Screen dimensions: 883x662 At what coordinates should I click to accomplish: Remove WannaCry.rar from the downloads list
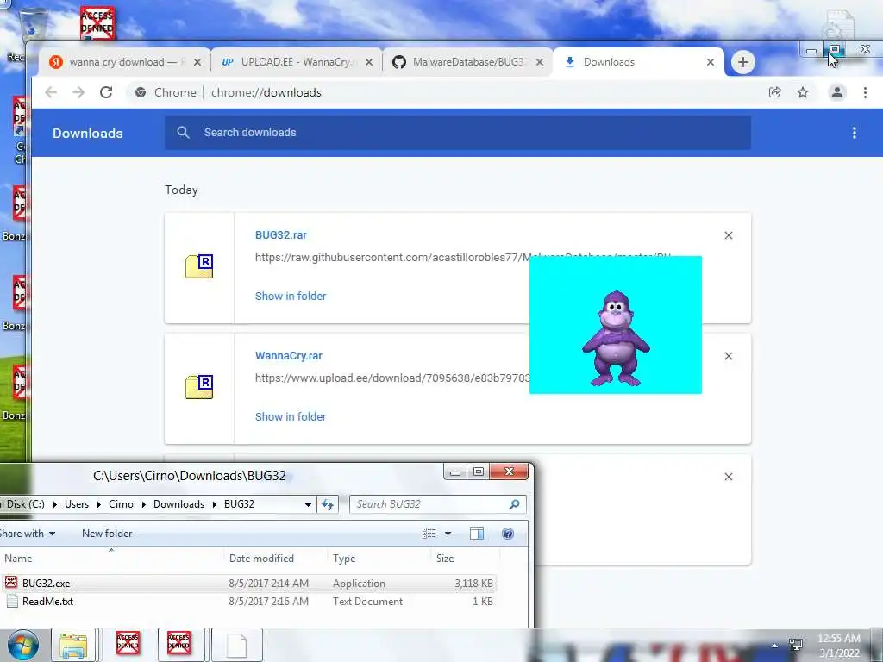pos(728,356)
